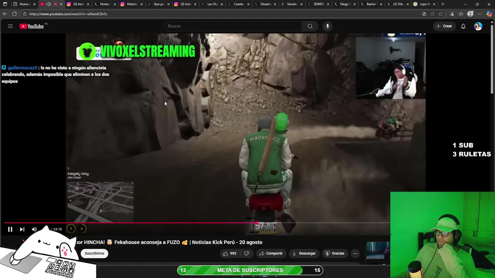Subscribe with the Suscribirme button
495x278 pixels.
click(94, 253)
